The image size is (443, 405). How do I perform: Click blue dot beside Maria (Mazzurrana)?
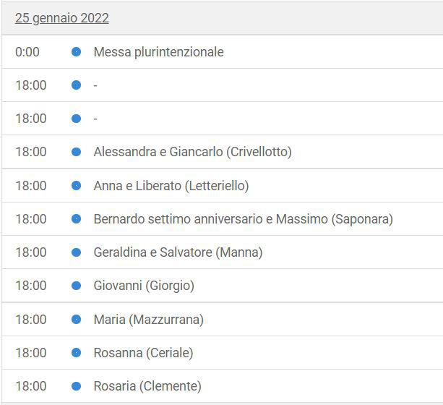click(x=77, y=320)
